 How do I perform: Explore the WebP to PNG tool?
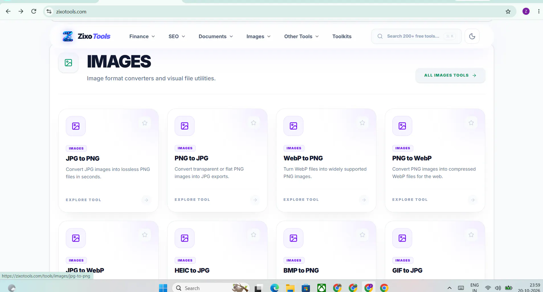301,200
